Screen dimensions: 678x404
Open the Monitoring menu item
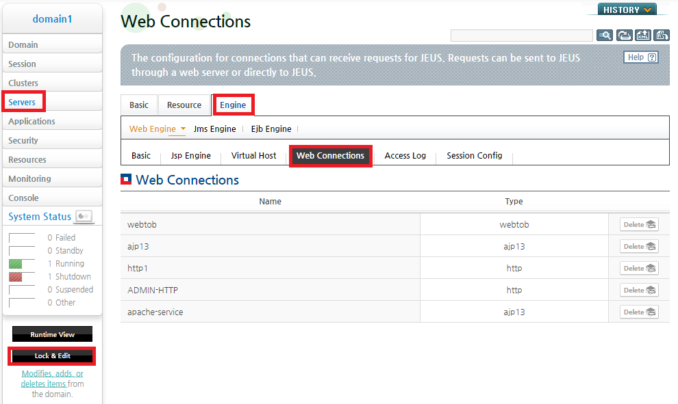(x=52, y=178)
